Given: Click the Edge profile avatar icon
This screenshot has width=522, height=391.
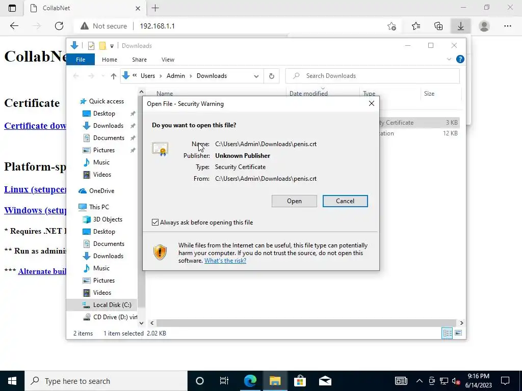Looking at the screenshot, I should coord(484,26).
